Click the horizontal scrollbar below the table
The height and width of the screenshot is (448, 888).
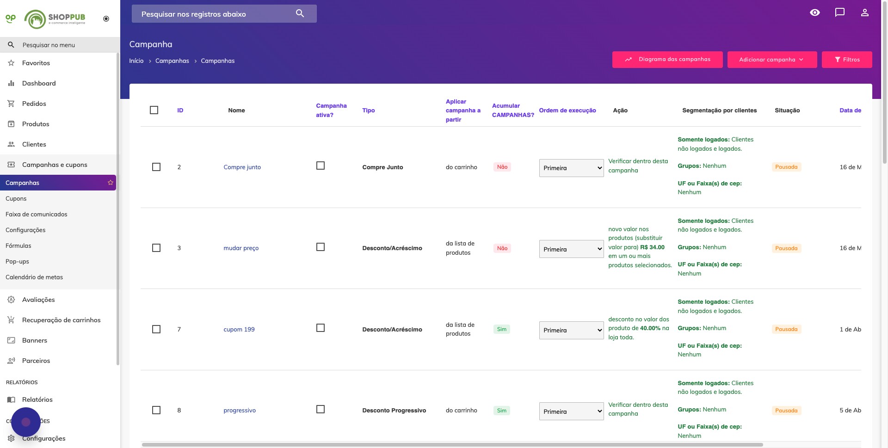452,445
